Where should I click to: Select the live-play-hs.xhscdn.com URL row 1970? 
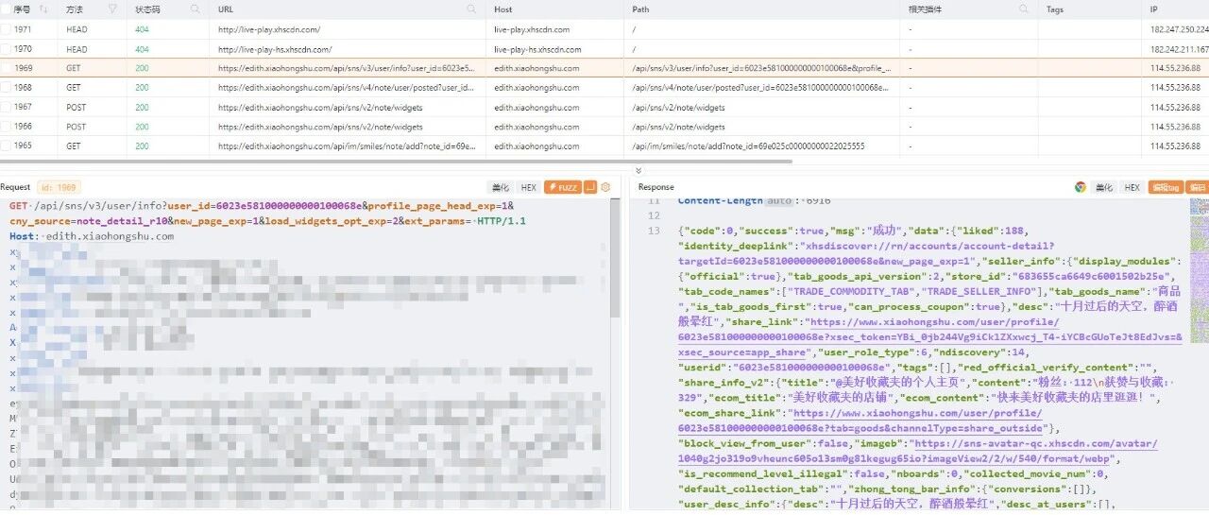pyautogui.click(x=275, y=49)
